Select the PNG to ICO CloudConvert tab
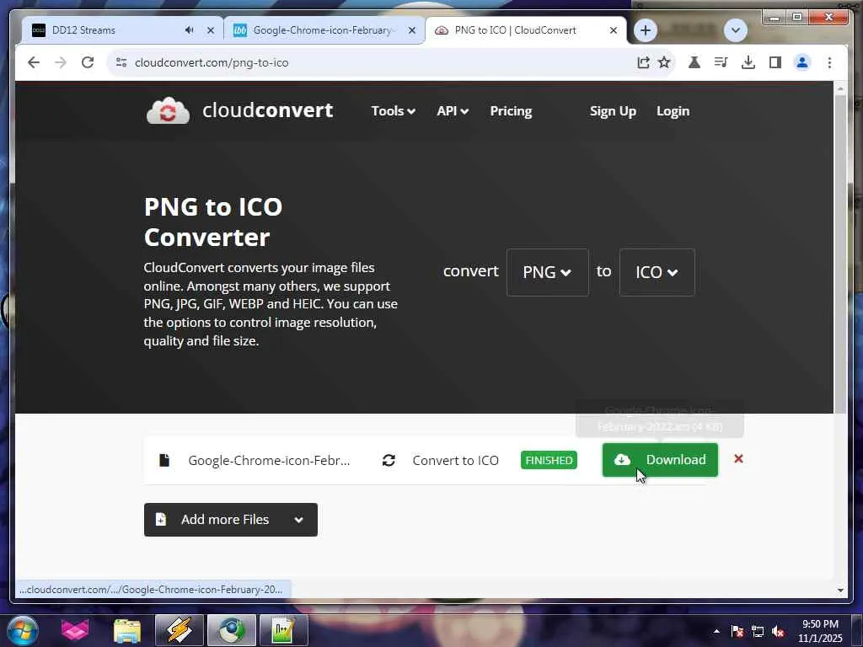The height and width of the screenshot is (647, 863). point(526,30)
